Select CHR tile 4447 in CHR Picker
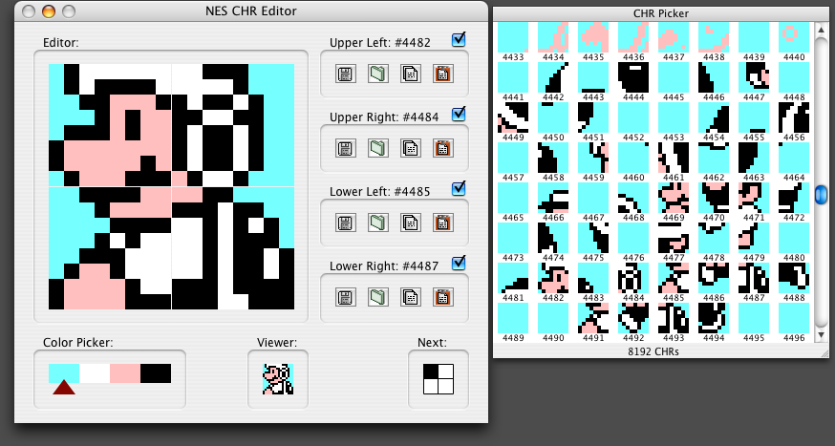The height and width of the screenshot is (446, 835). [x=754, y=77]
